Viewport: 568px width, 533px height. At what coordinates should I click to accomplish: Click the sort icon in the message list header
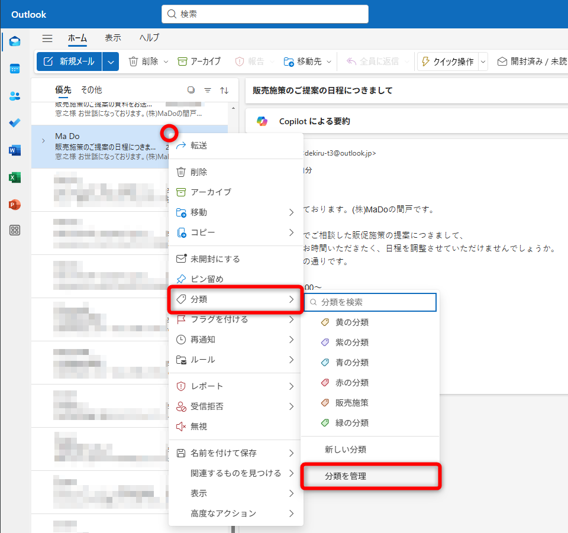[x=224, y=89]
